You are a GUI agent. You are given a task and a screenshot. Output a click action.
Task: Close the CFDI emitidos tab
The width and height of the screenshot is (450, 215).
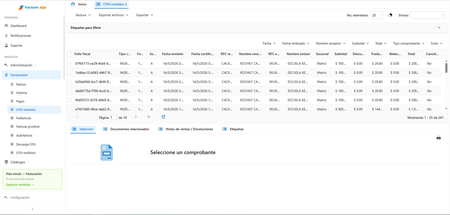pos(126,4)
